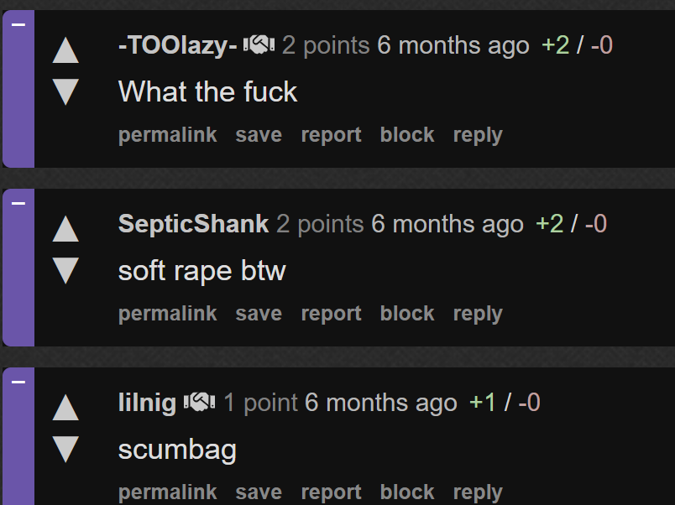Downvote the 'scumbag' comment
Viewport: 675px width, 505px height.
pos(65,449)
